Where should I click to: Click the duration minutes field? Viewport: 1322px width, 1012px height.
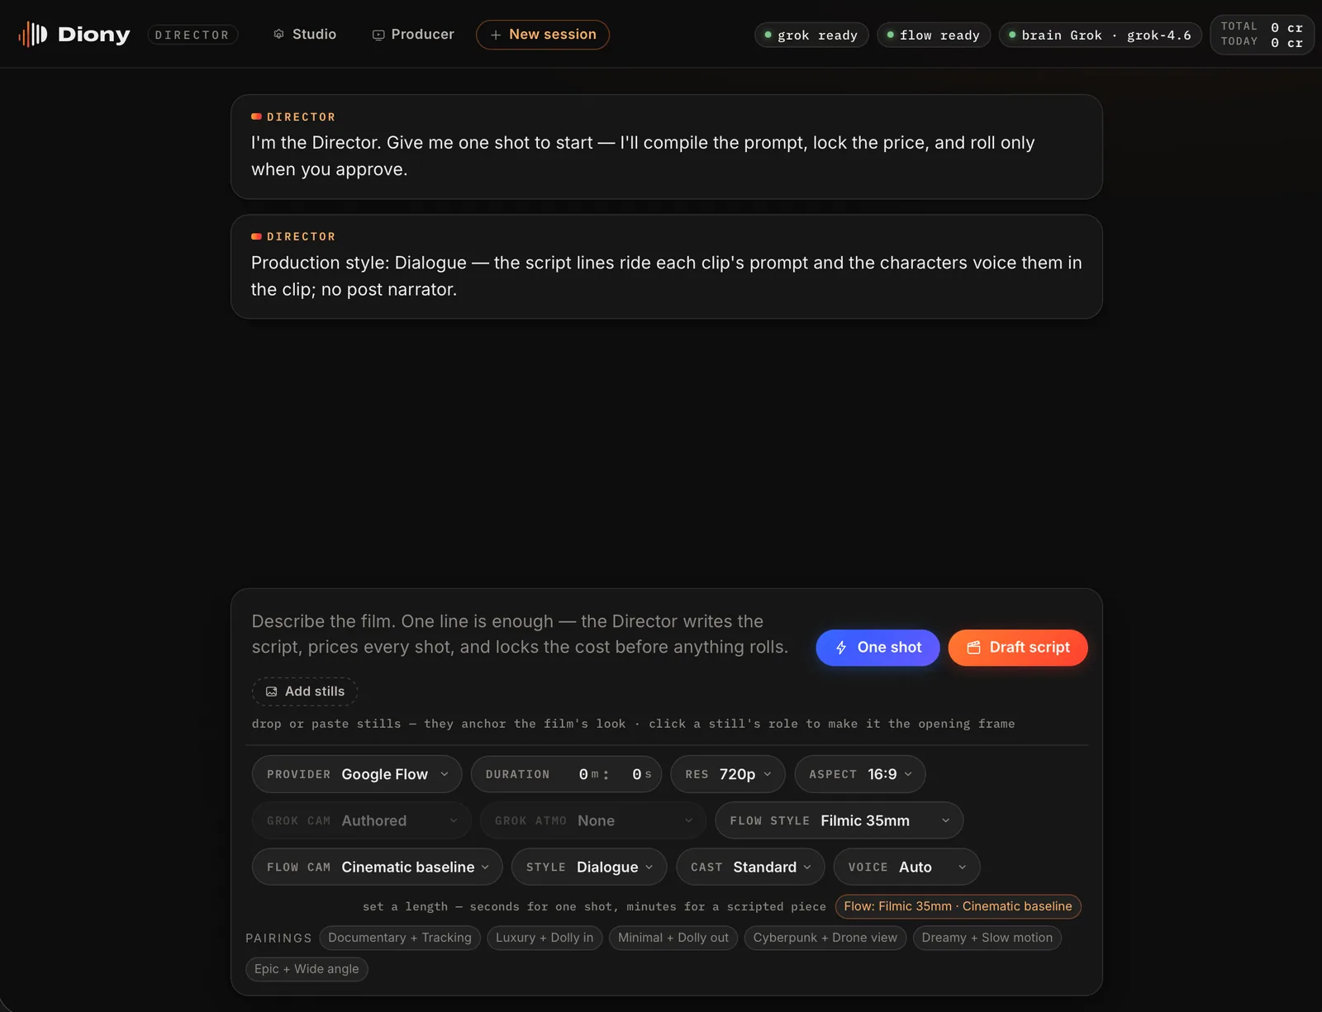[582, 774]
